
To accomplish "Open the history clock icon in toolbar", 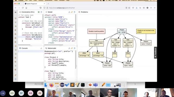I will tap(41, 8).
